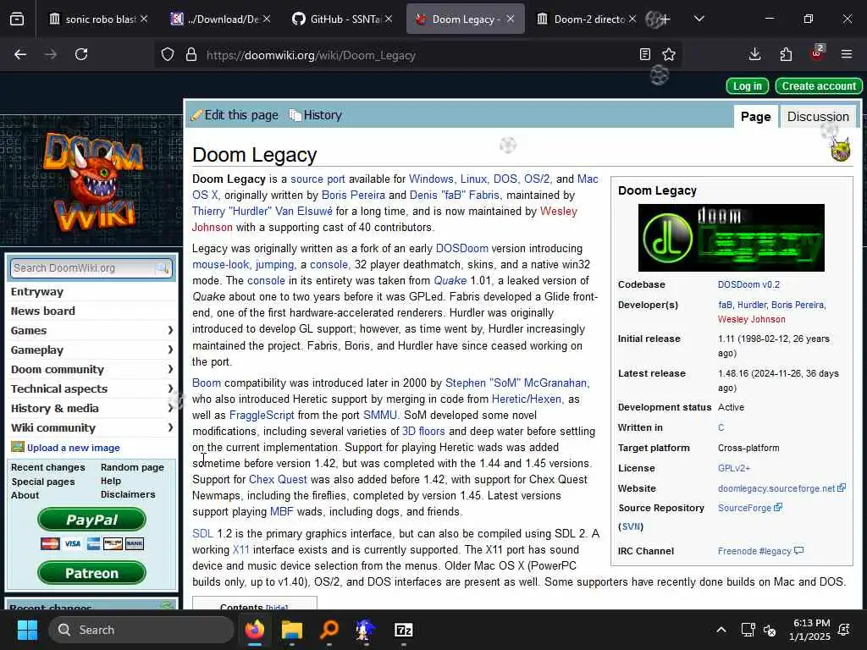Click Upload a new image link
The width and height of the screenshot is (867, 650).
[x=73, y=448]
